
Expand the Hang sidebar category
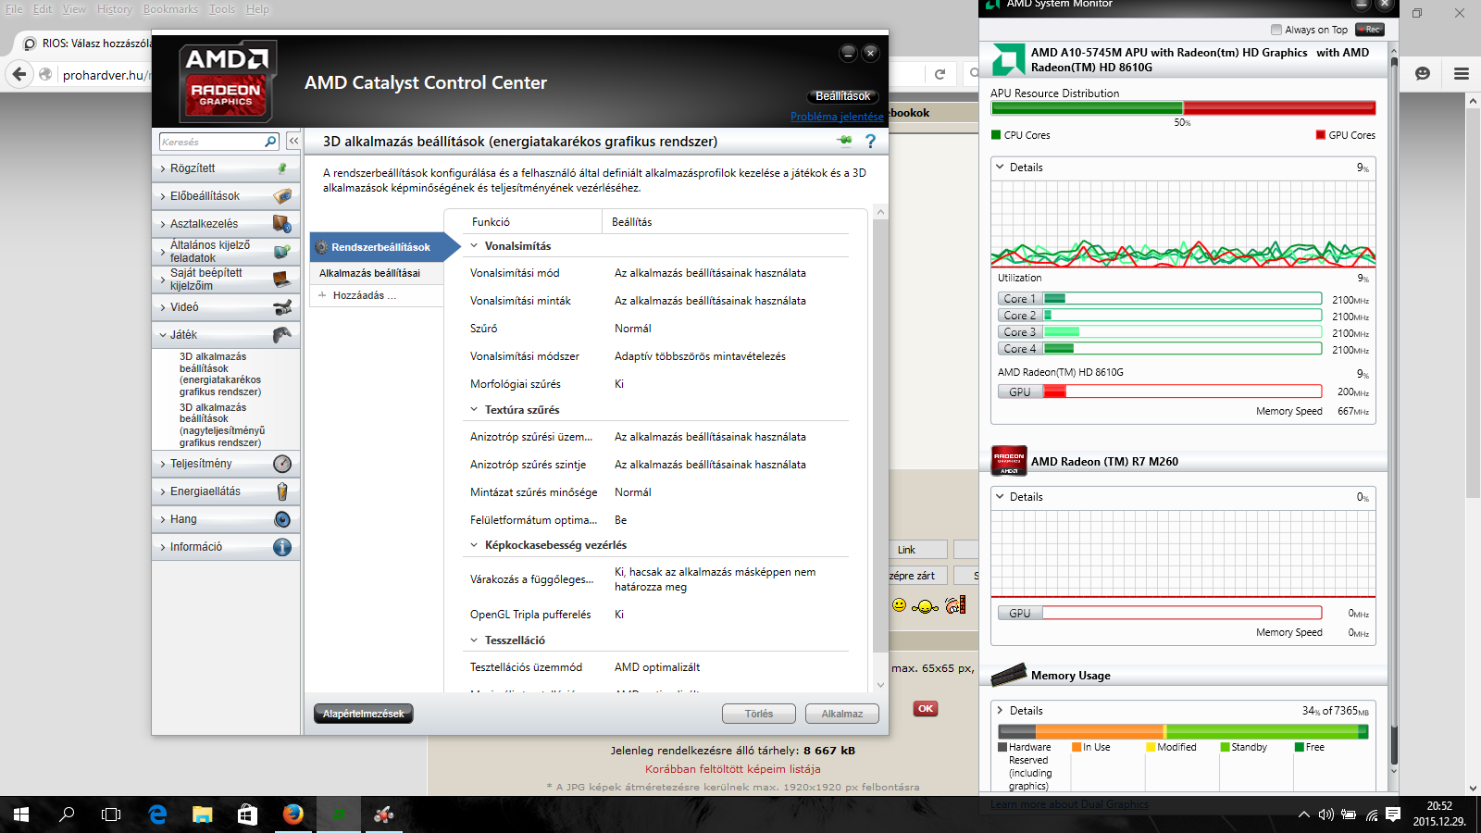pyautogui.click(x=163, y=519)
